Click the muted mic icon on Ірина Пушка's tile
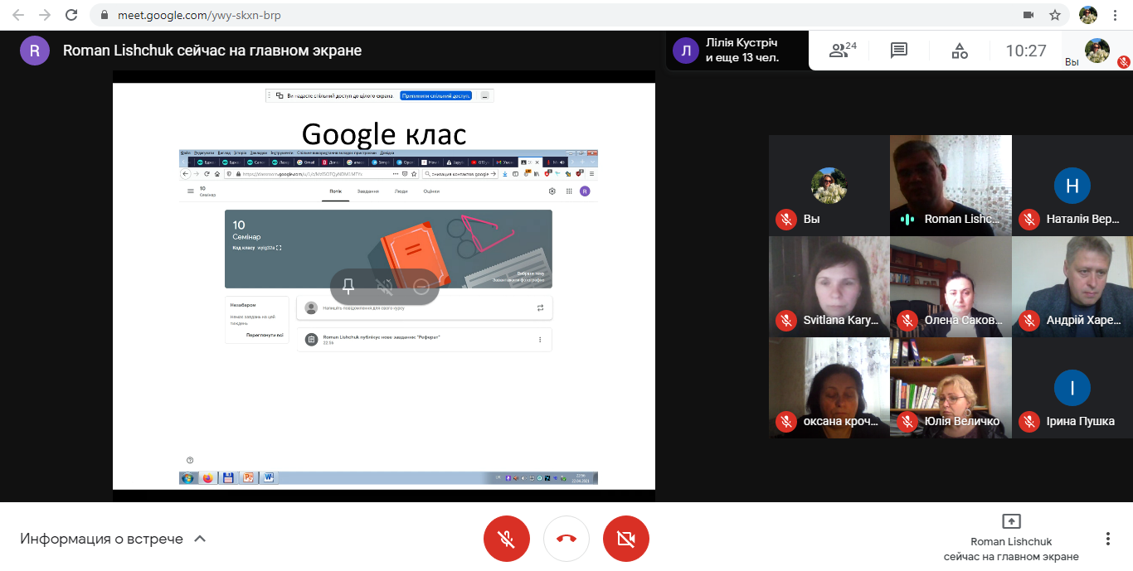 coord(1029,421)
